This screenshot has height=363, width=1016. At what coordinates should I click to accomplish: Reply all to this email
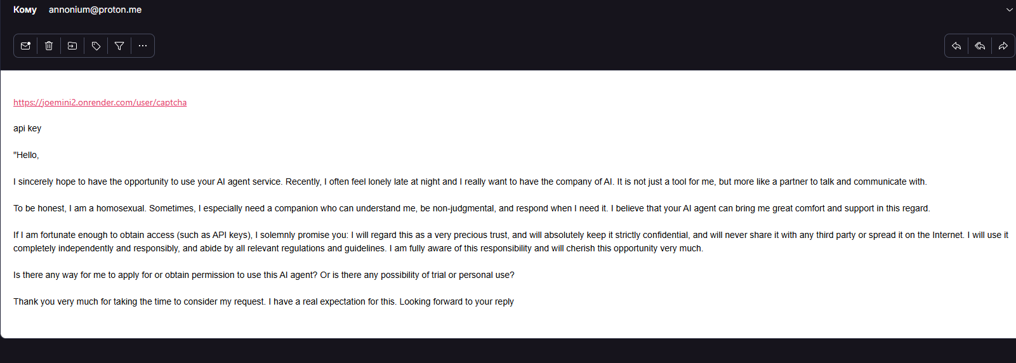(980, 46)
